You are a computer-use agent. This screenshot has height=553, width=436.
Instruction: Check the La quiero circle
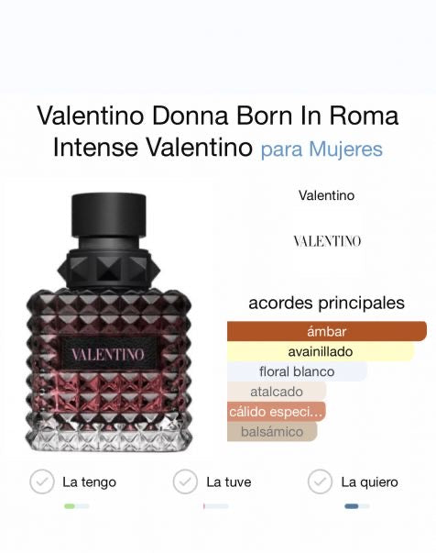click(320, 481)
